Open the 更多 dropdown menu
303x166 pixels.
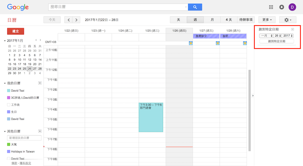coord(267,20)
